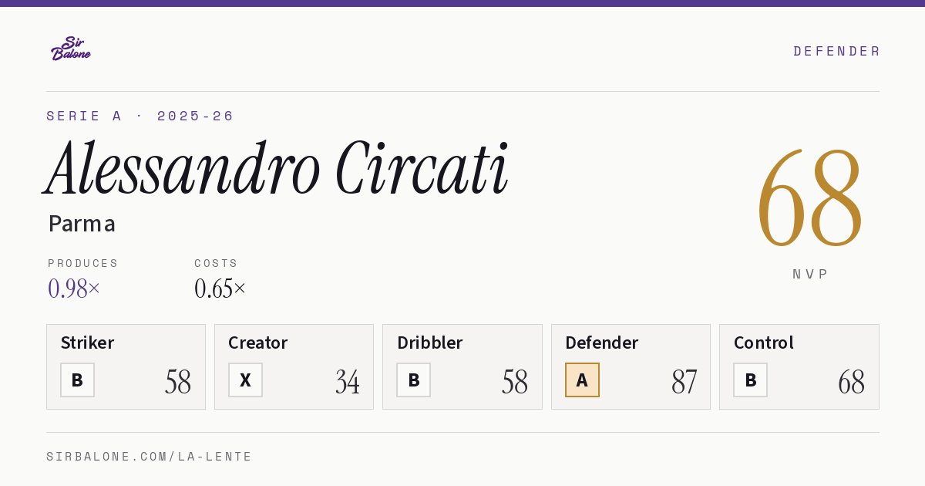Click the player name Alessandro Circati
Image resolution: width=925 pixels, height=486 pixels.
pos(277,169)
